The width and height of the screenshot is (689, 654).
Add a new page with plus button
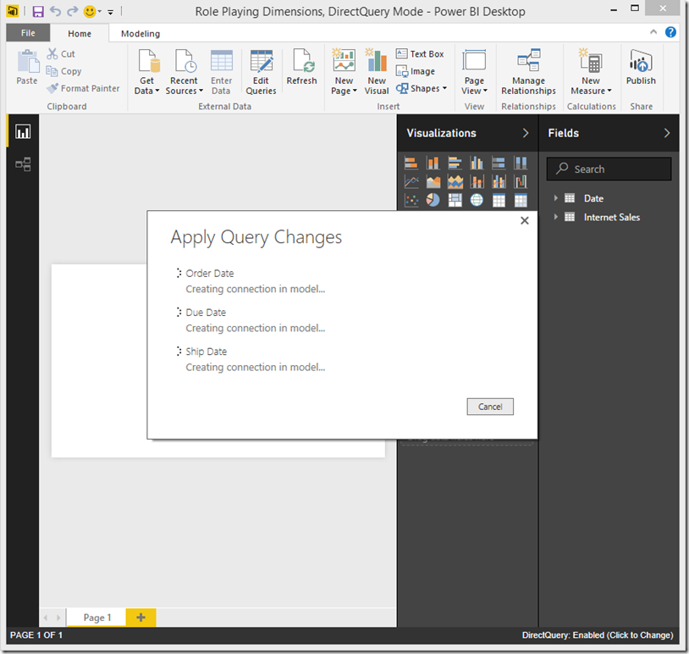pos(141,618)
